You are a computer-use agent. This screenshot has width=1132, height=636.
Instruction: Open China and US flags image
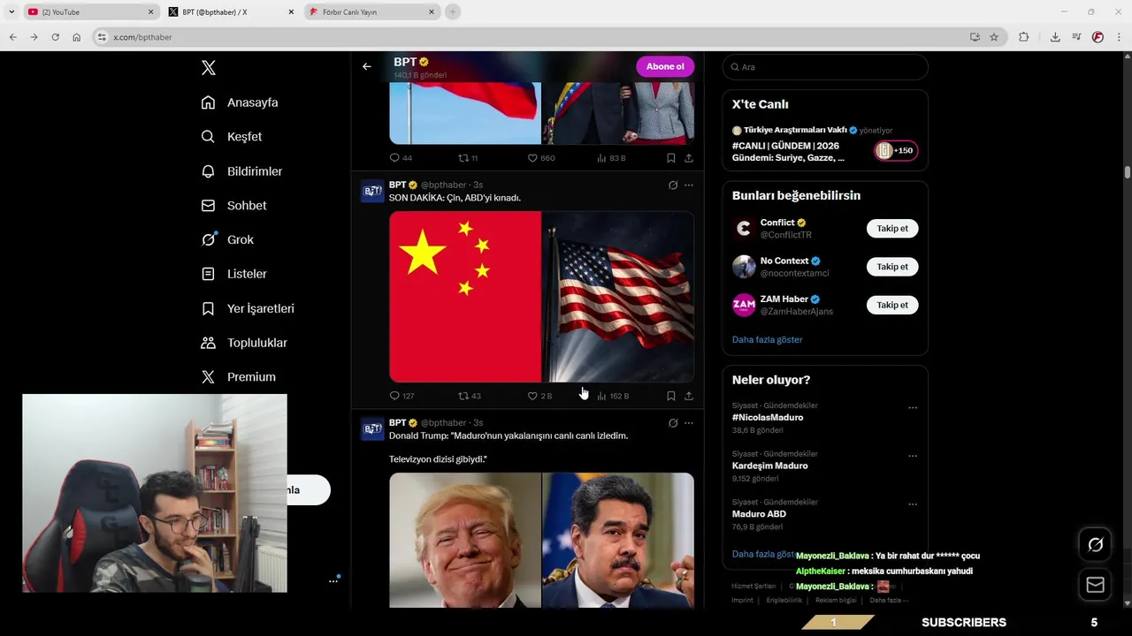[541, 296]
